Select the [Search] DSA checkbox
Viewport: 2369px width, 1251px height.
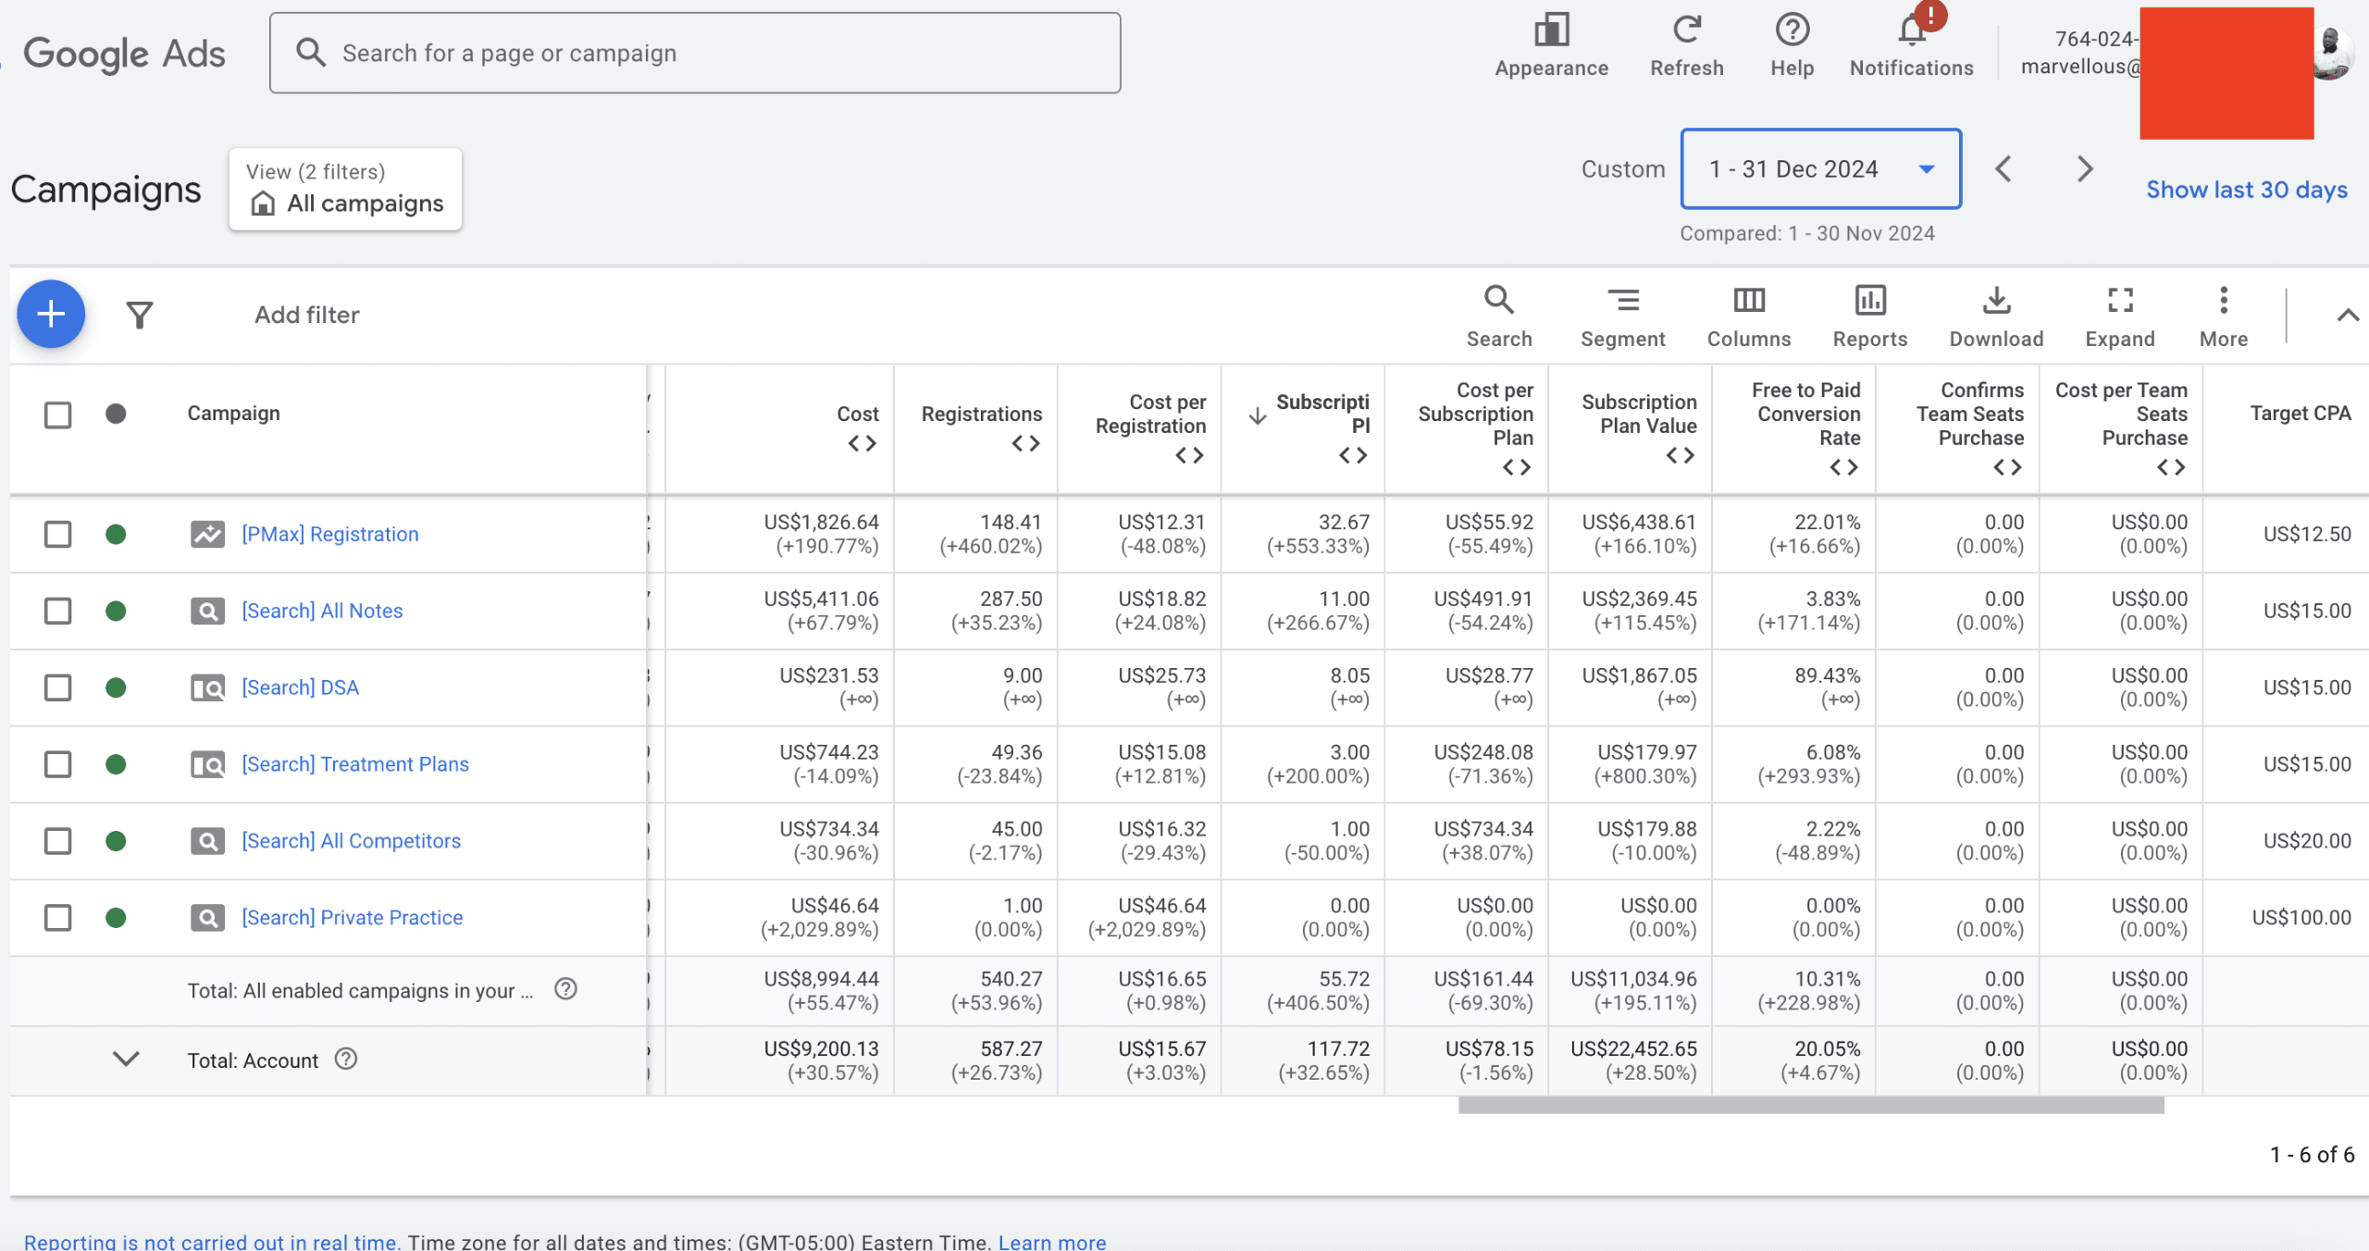coord(57,687)
